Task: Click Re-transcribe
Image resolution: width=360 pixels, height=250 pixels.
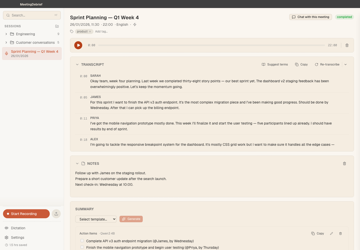Action: tap(327, 64)
